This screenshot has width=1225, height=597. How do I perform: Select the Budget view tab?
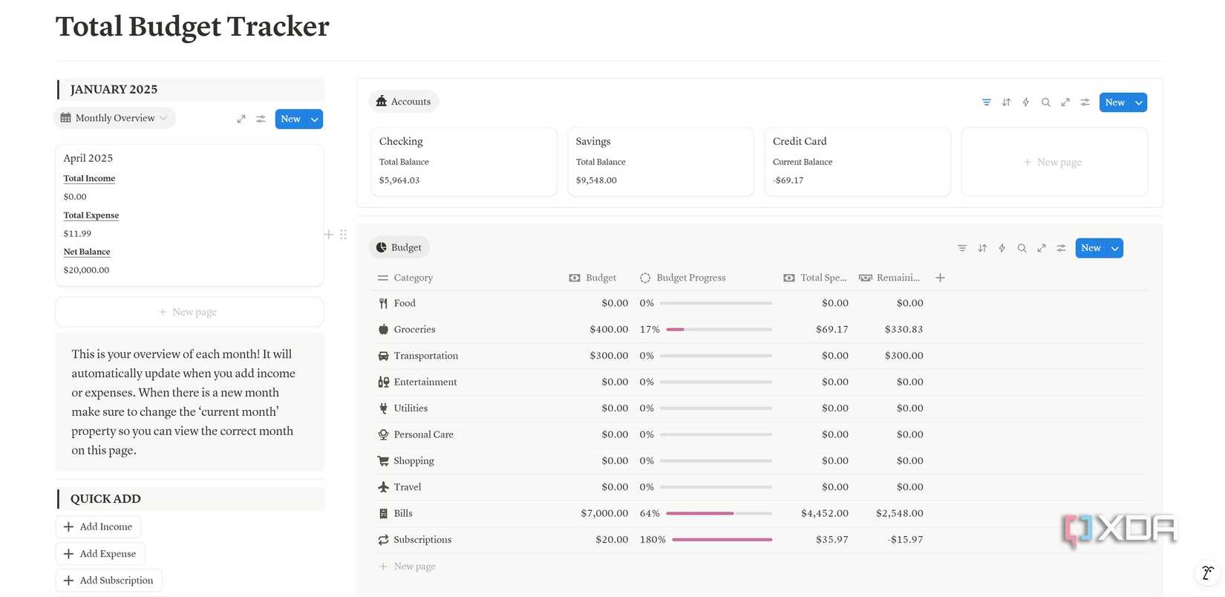(399, 247)
